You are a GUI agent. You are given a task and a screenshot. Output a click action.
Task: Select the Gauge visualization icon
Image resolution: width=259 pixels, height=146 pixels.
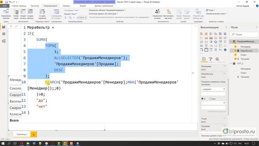pyautogui.click(x=211, y=46)
